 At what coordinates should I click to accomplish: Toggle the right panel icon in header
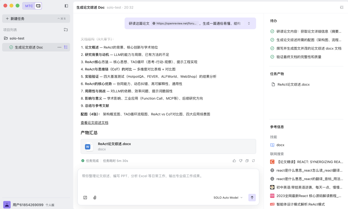pyautogui.click(x=342, y=7)
